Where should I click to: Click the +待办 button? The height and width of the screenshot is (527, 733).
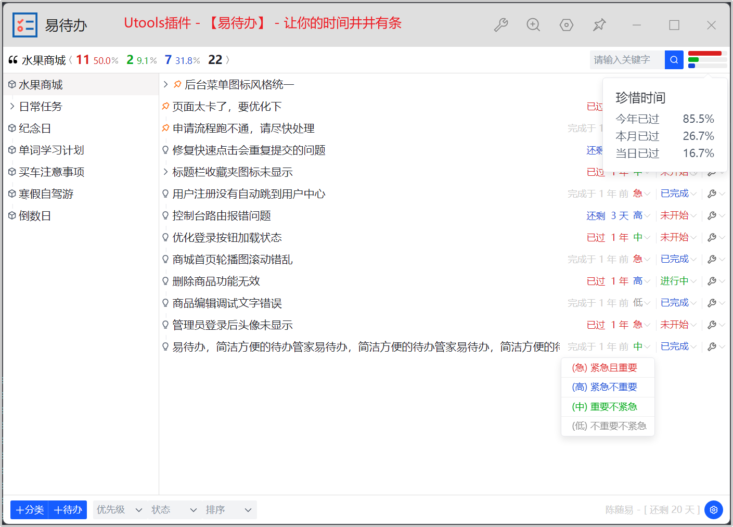(68, 510)
